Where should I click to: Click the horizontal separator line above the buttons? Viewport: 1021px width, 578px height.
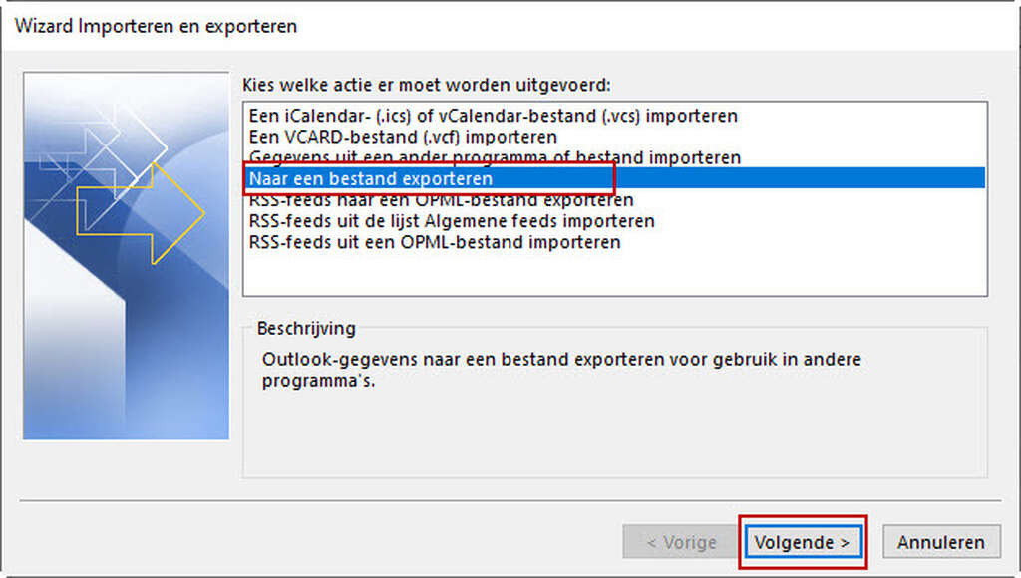tap(510, 501)
